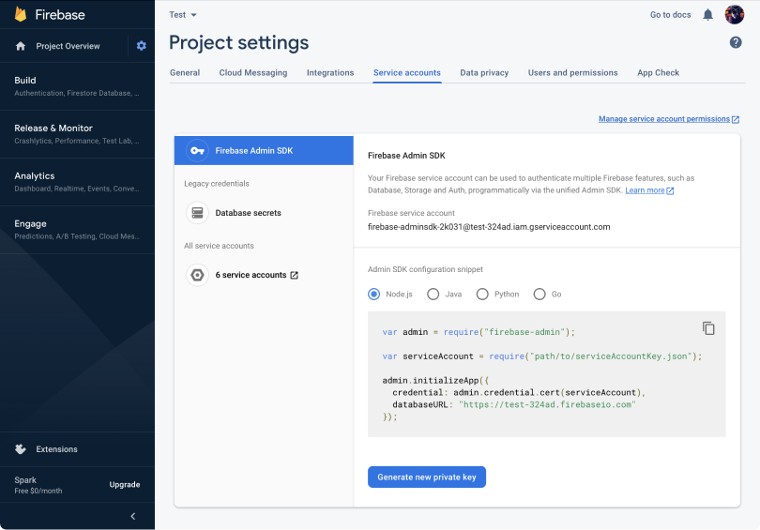The image size is (760, 530).
Task: Click the home icon beside Project Overview
Action: point(21,46)
